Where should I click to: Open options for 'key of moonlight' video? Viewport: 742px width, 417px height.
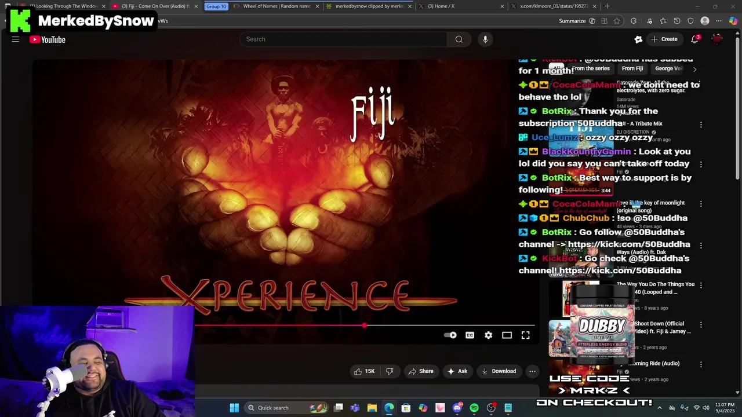point(701,204)
